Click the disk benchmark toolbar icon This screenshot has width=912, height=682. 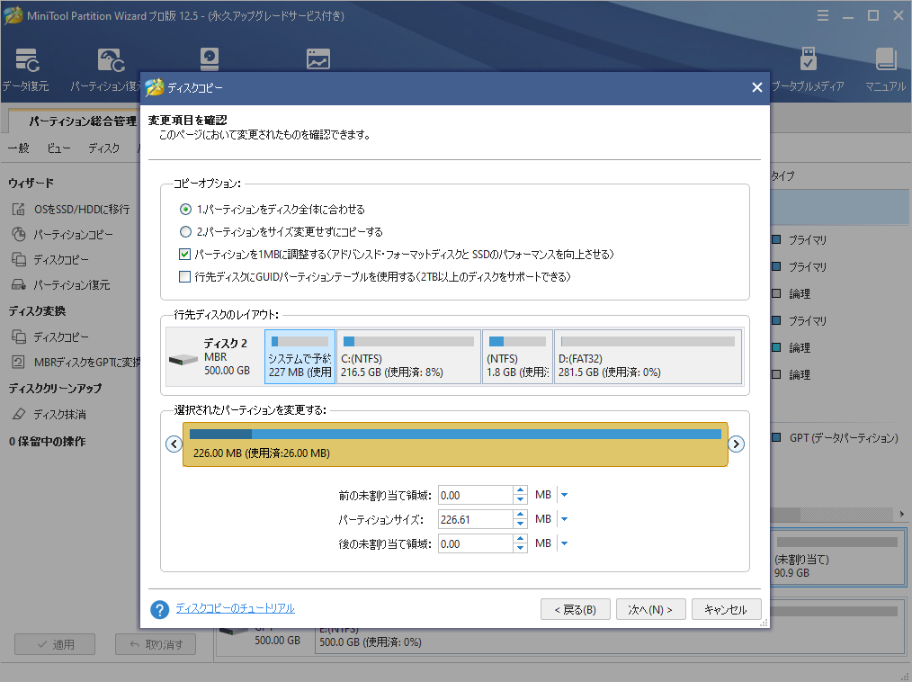pos(210,58)
